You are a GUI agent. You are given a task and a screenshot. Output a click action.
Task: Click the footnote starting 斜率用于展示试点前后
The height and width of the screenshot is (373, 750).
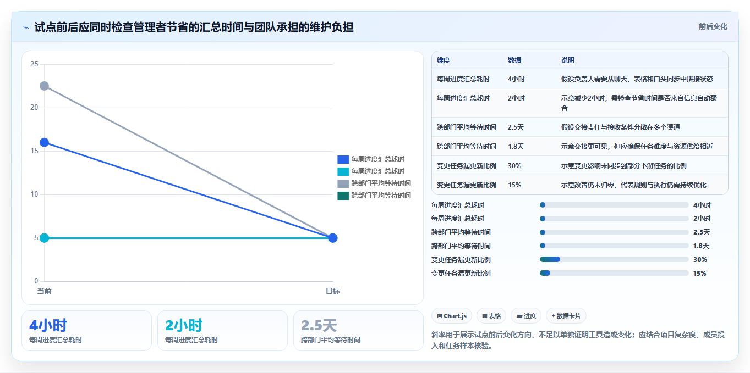tap(578, 340)
